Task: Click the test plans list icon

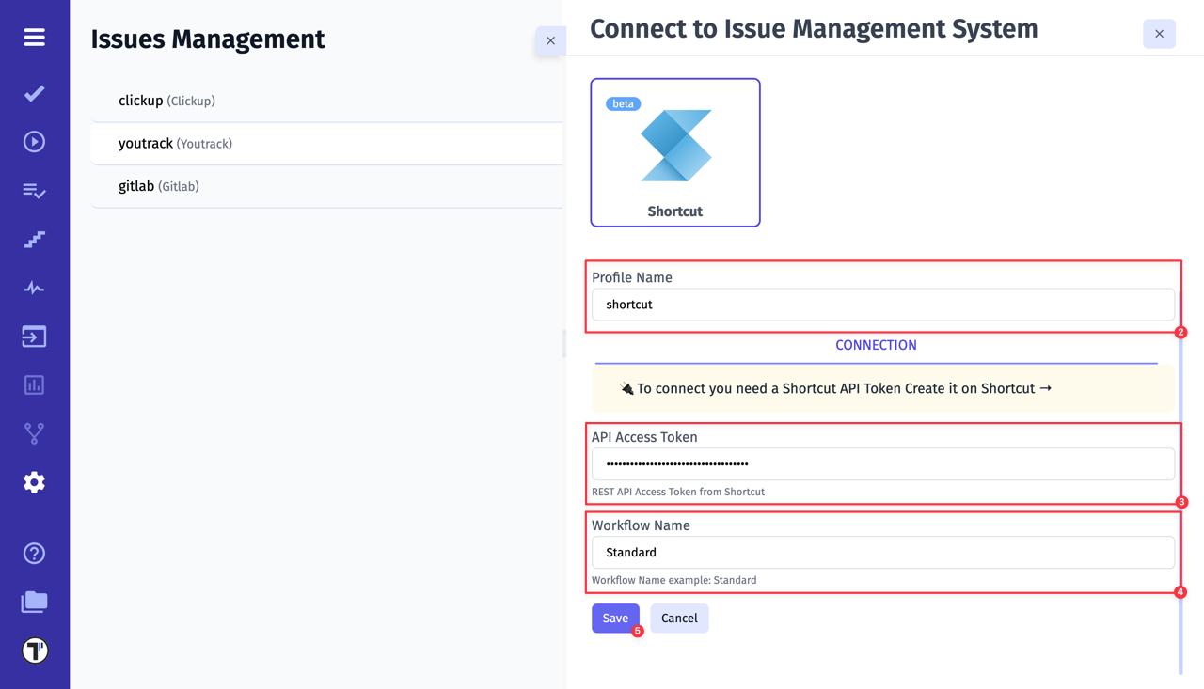Action: coord(34,191)
